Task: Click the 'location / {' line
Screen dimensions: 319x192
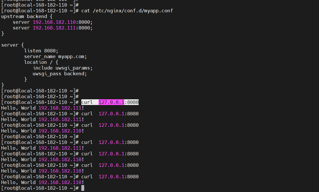Action: tap(41, 62)
